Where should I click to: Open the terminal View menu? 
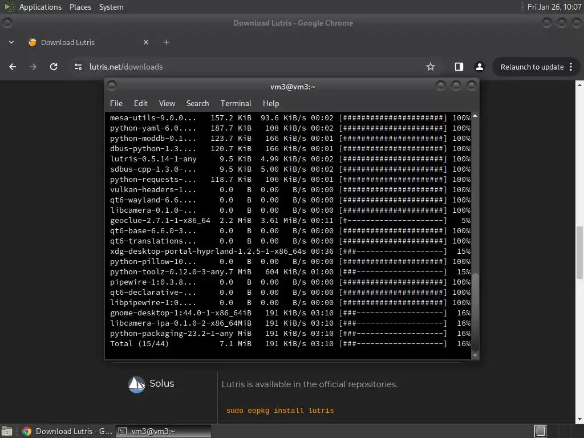[167, 104]
